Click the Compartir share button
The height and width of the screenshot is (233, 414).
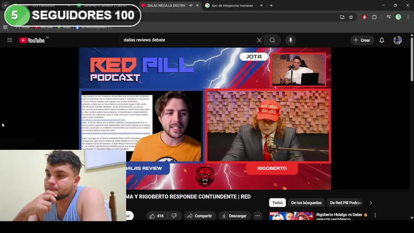(x=200, y=216)
